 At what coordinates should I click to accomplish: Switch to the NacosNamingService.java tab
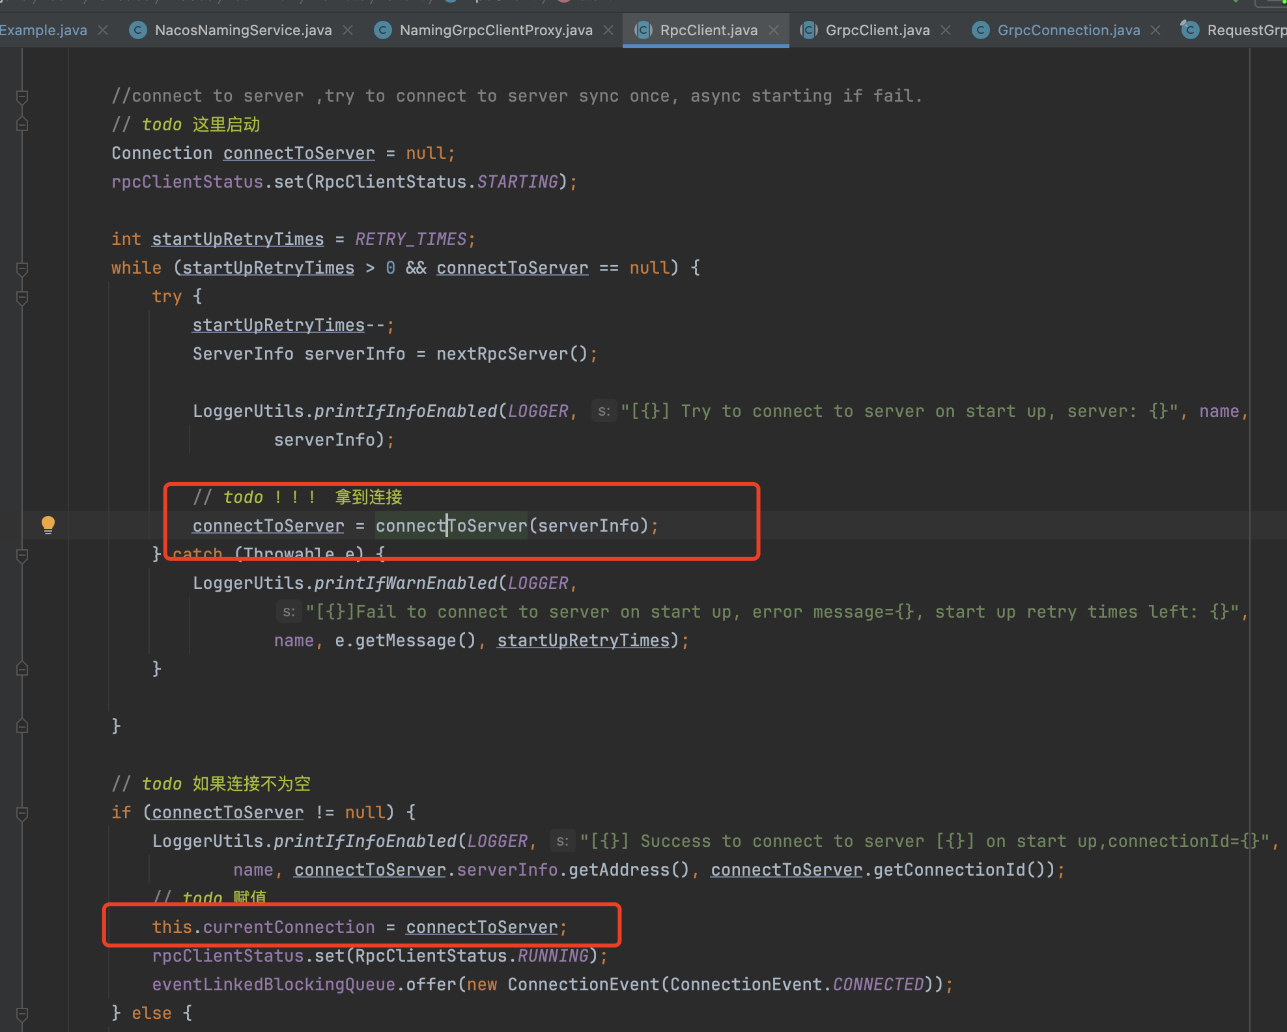tap(244, 30)
